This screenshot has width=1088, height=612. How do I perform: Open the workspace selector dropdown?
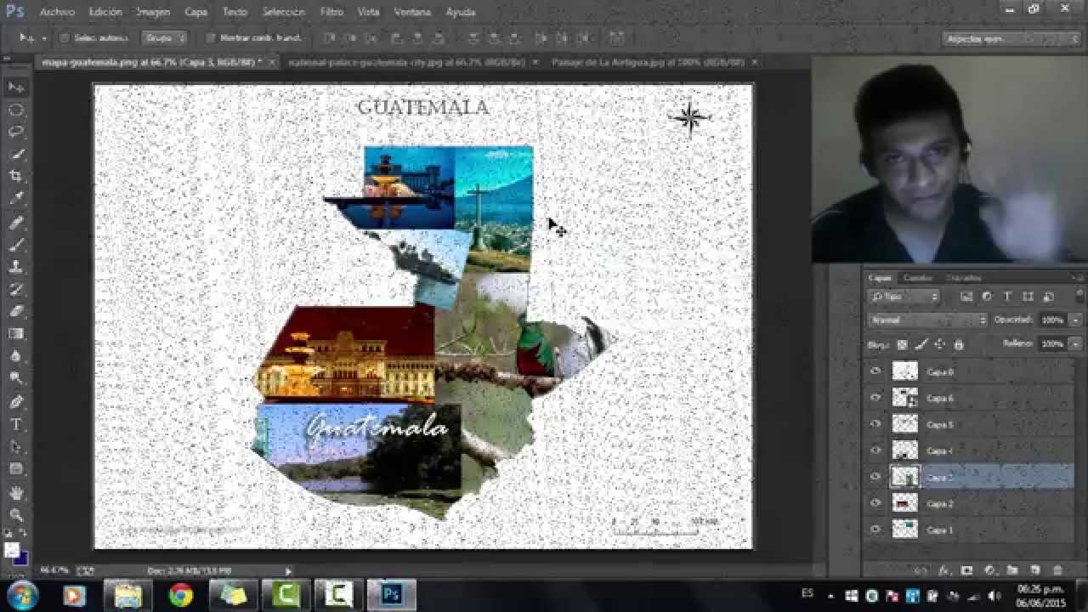pyautogui.click(x=1011, y=39)
